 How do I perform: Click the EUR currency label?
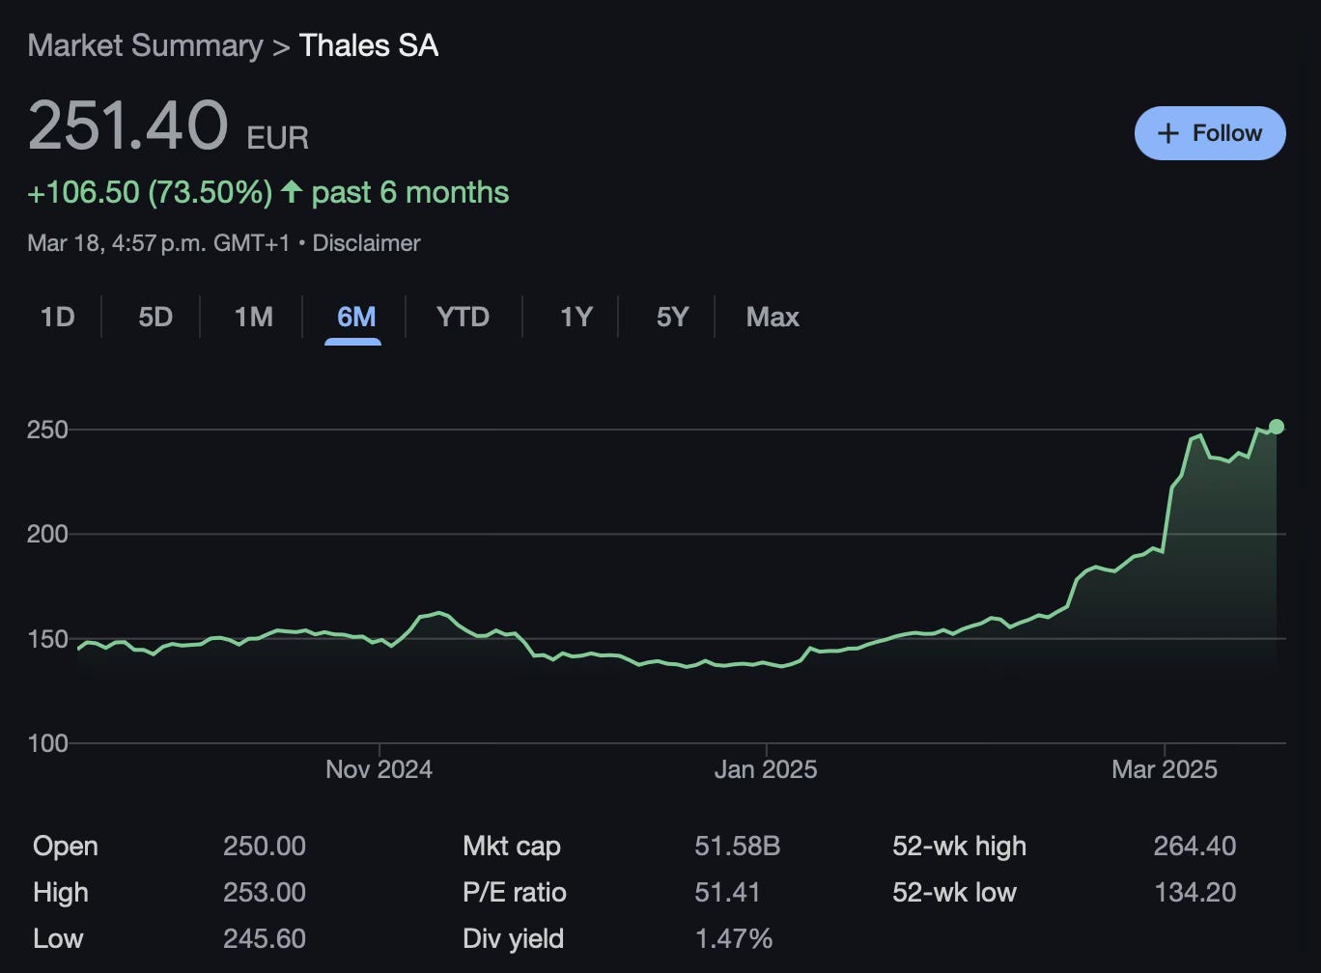278,138
